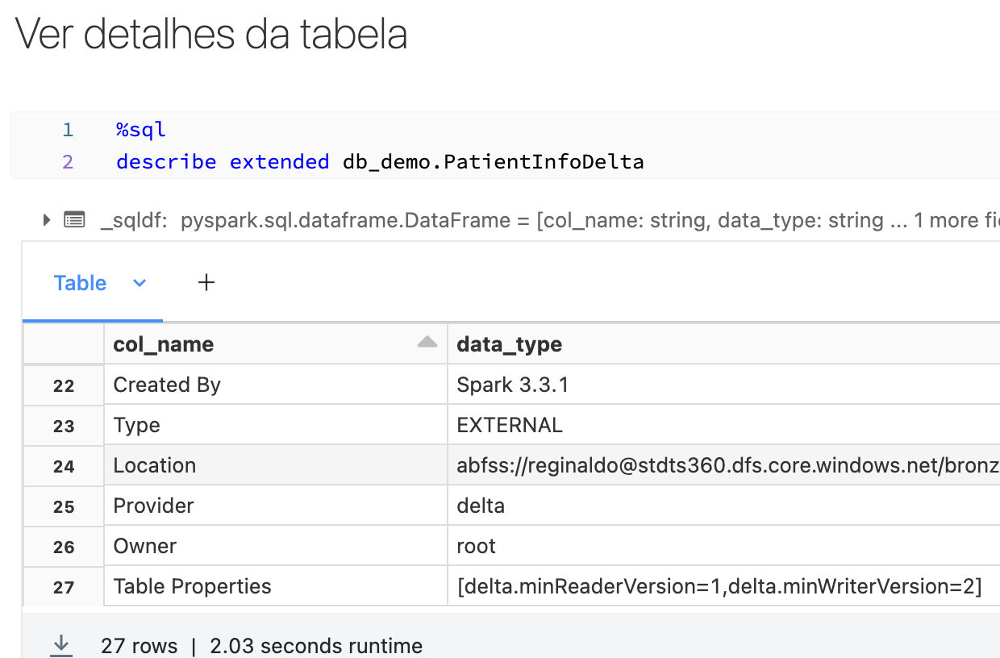Click row number 22

coord(64,385)
